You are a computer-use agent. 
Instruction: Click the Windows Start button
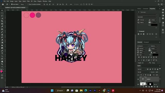[52, 91]
